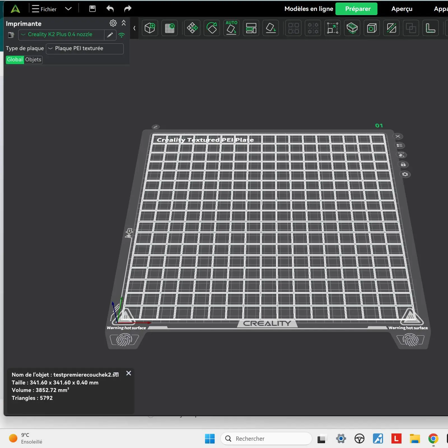Click the plate number 01 label
This screenshot has width=448, height=448.
click(379, 125)
